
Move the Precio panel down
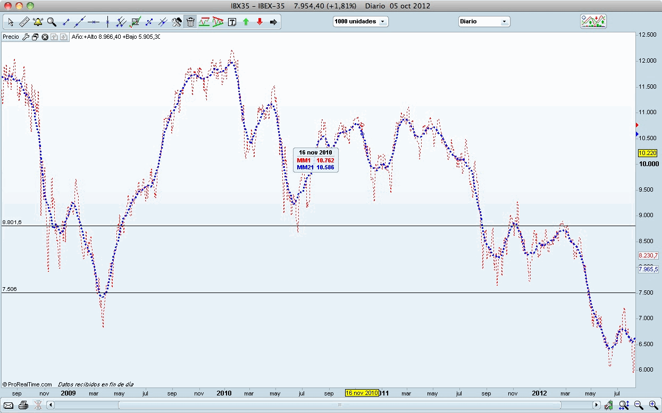(63, 37)
